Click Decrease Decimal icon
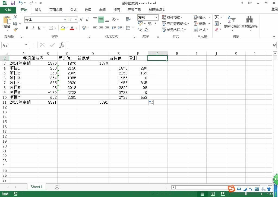278x197 pixels. point(146,30)
